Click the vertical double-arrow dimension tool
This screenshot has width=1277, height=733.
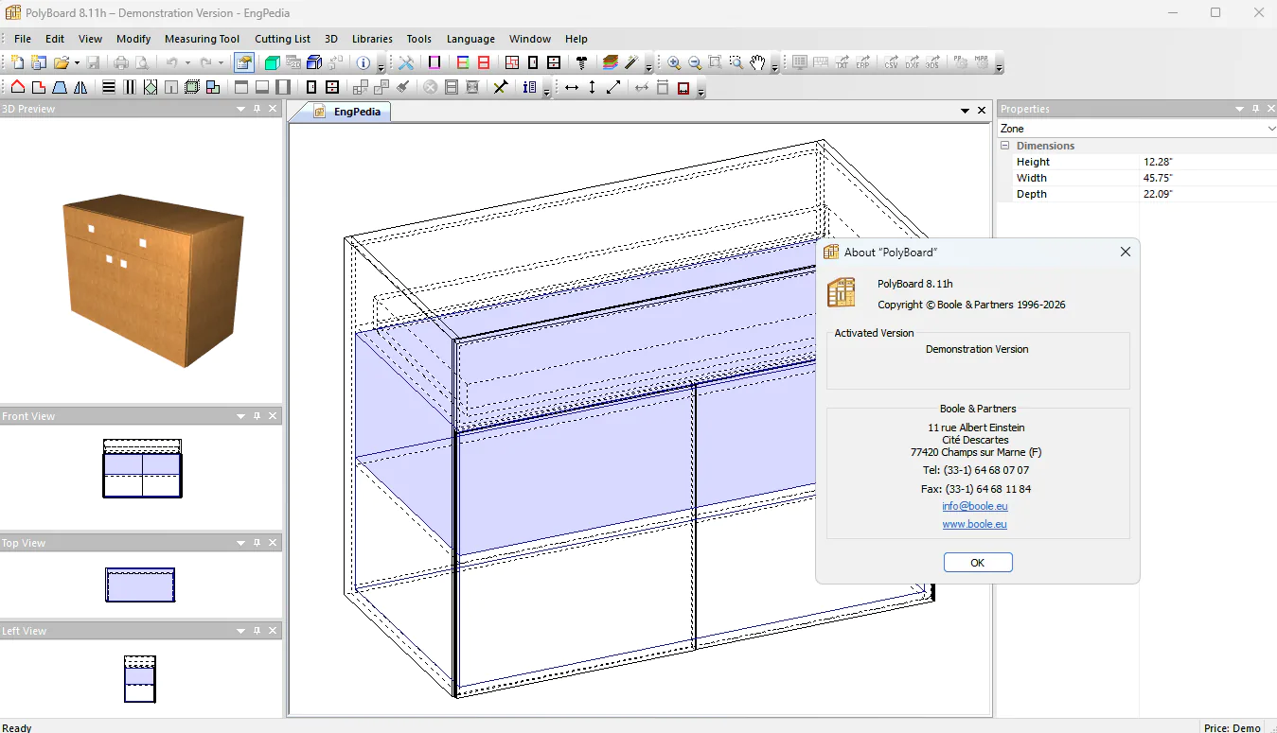pyautogui.click(x=593, y=88)
